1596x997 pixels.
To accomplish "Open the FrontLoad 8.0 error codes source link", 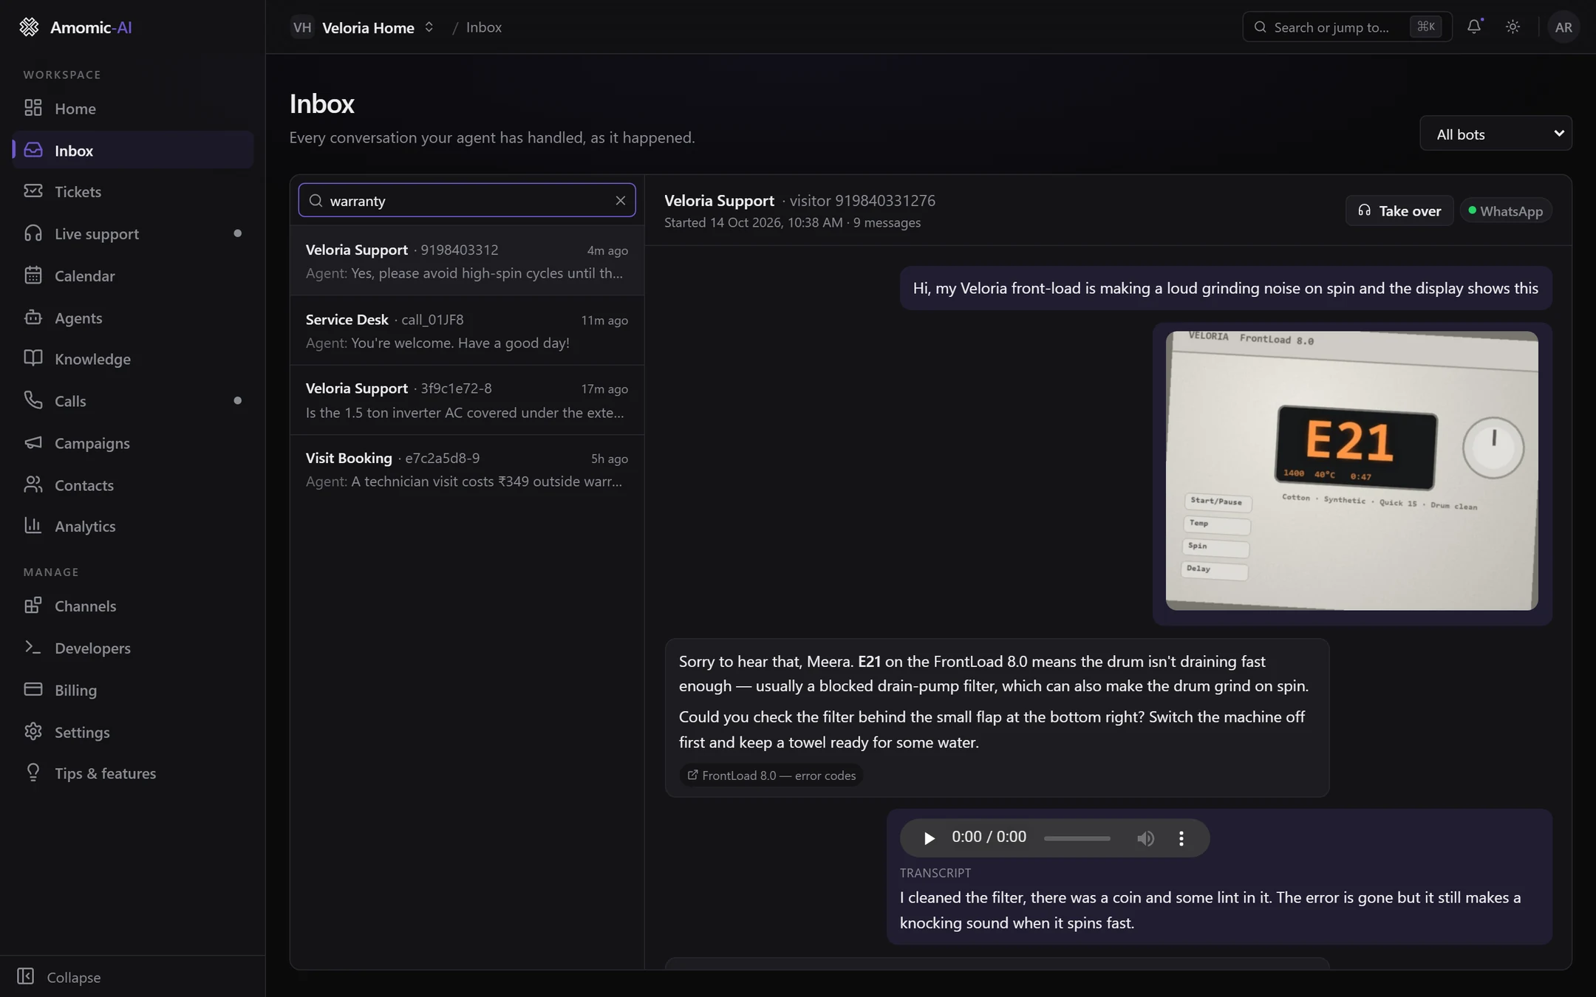I will (771, 775).
